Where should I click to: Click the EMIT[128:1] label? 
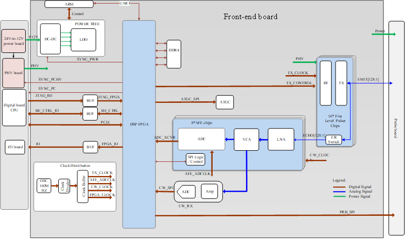click(x=368, y=80)
